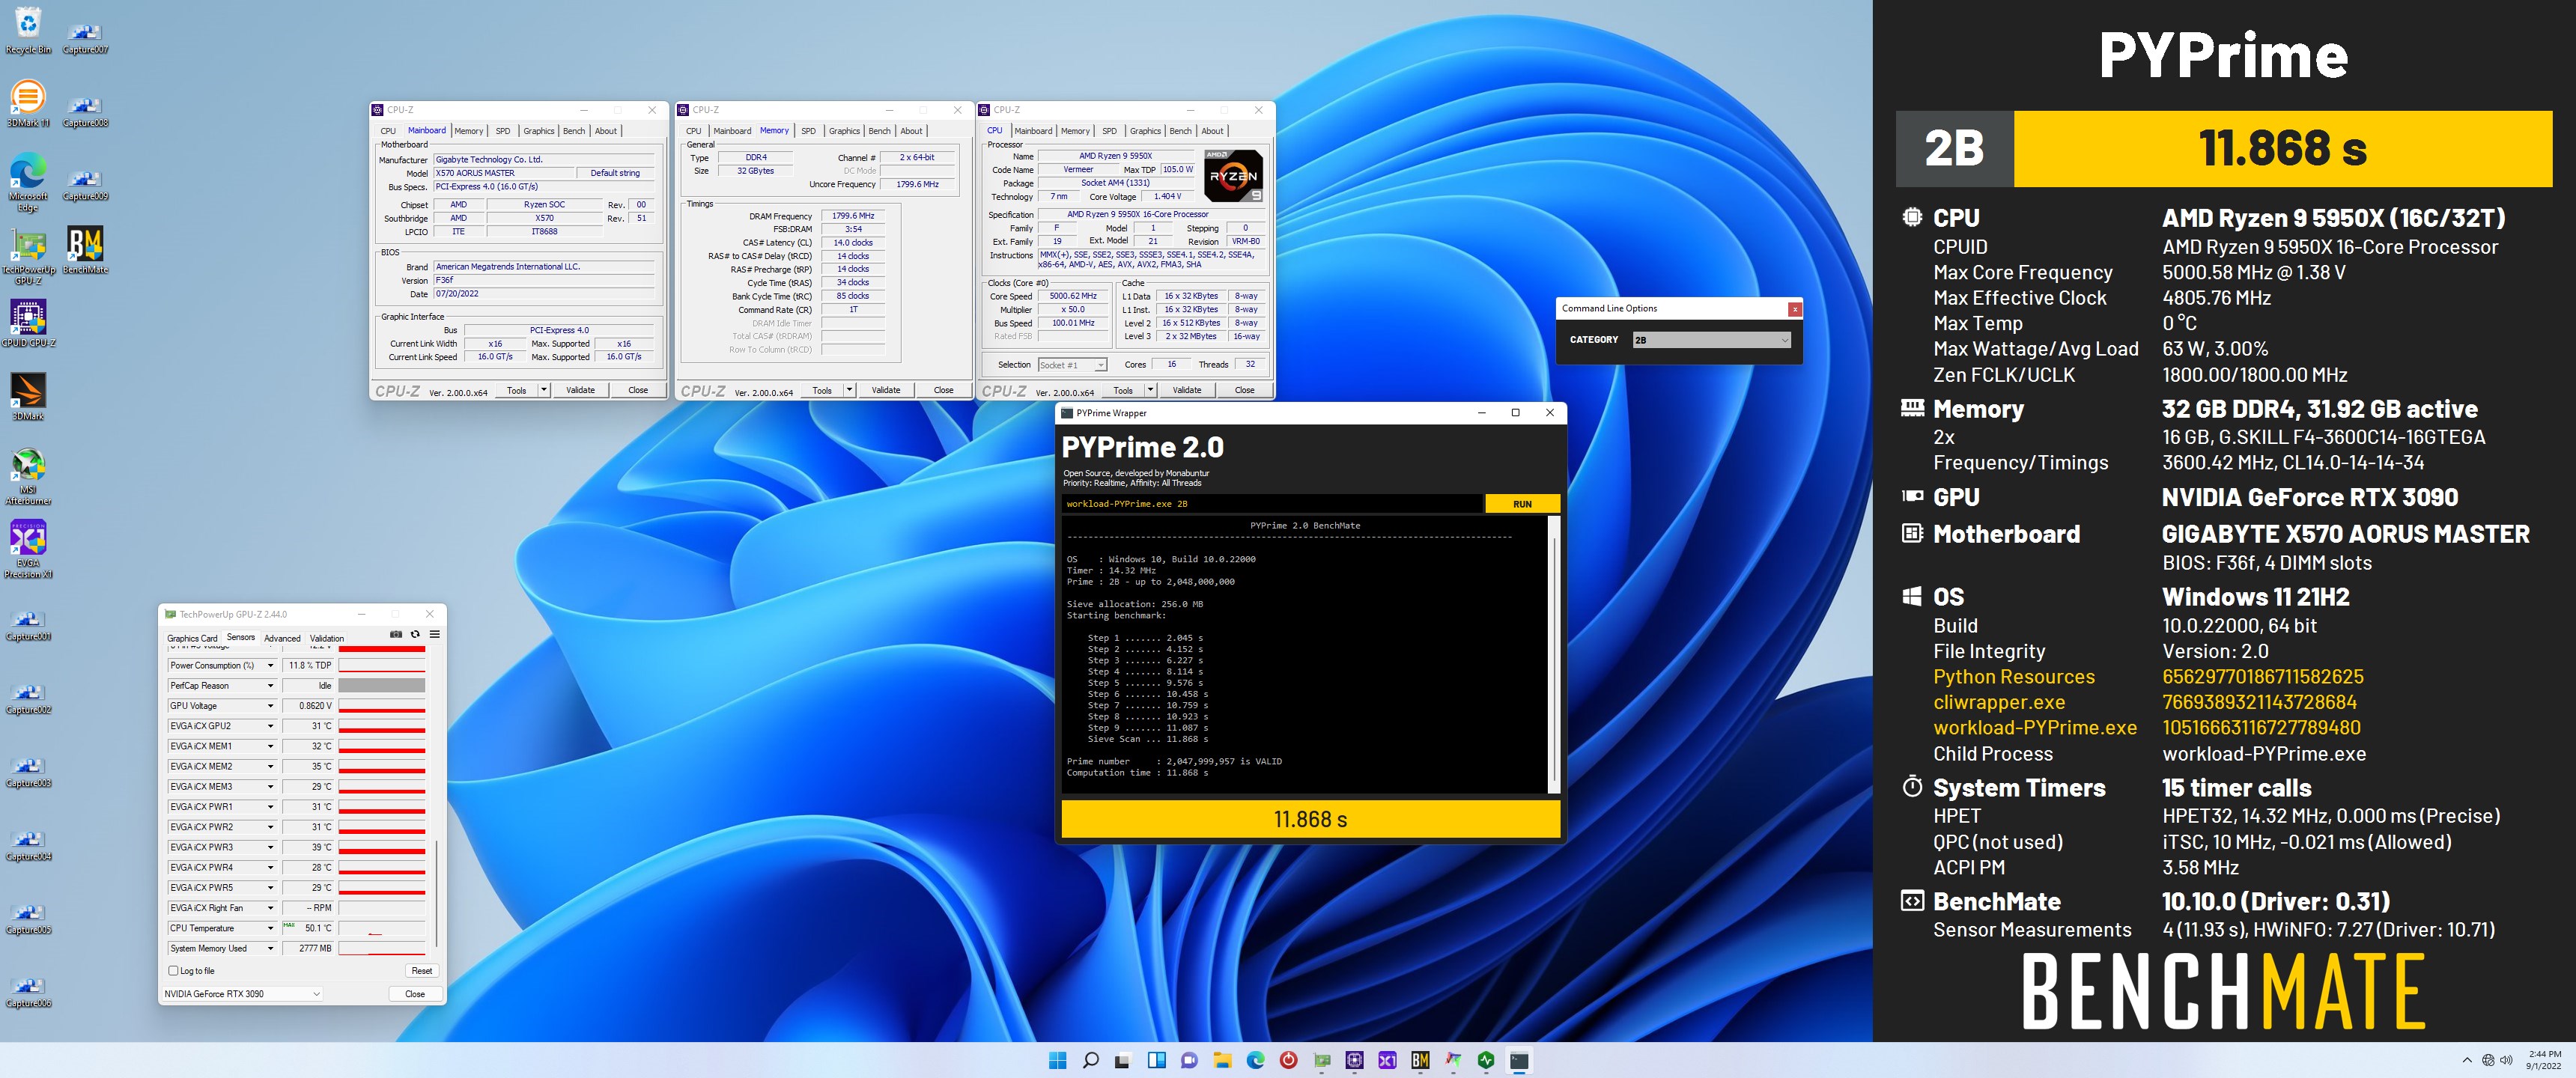Image resolution: width=2576 pixels, height=1078 pixels.
Task: Open the TechPowerUp GPU-Z desktop shortcut
Action: click(28, 257)
